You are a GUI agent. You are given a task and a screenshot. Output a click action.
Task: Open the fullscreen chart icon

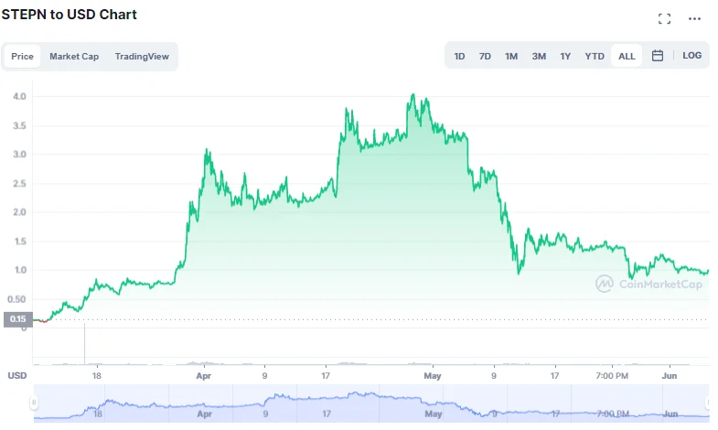pos(664,19)
